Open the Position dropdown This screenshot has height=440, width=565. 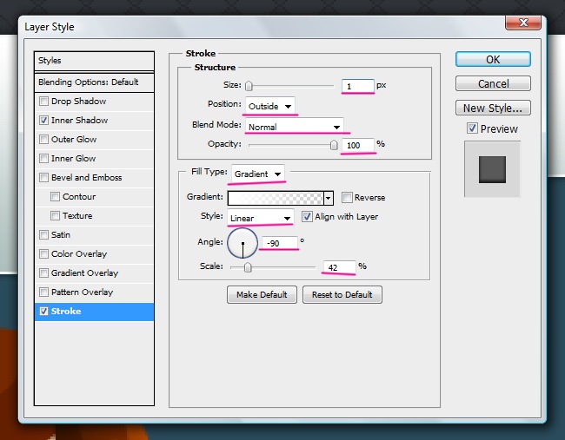click(269, 106)
